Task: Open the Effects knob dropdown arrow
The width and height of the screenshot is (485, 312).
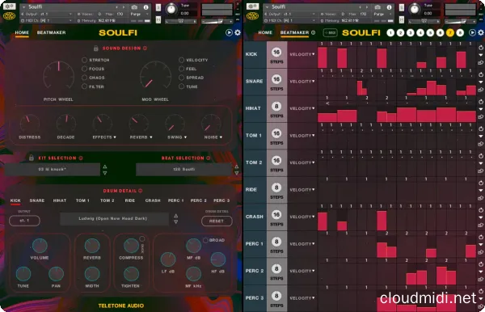Action: 115,137
